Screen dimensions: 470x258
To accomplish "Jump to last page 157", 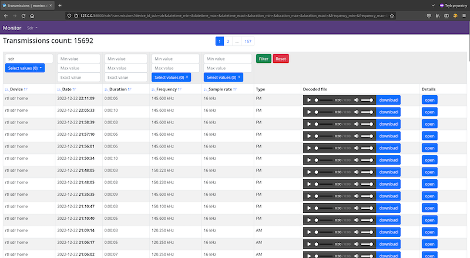I will pyautogui.click(x=248, y=41).
